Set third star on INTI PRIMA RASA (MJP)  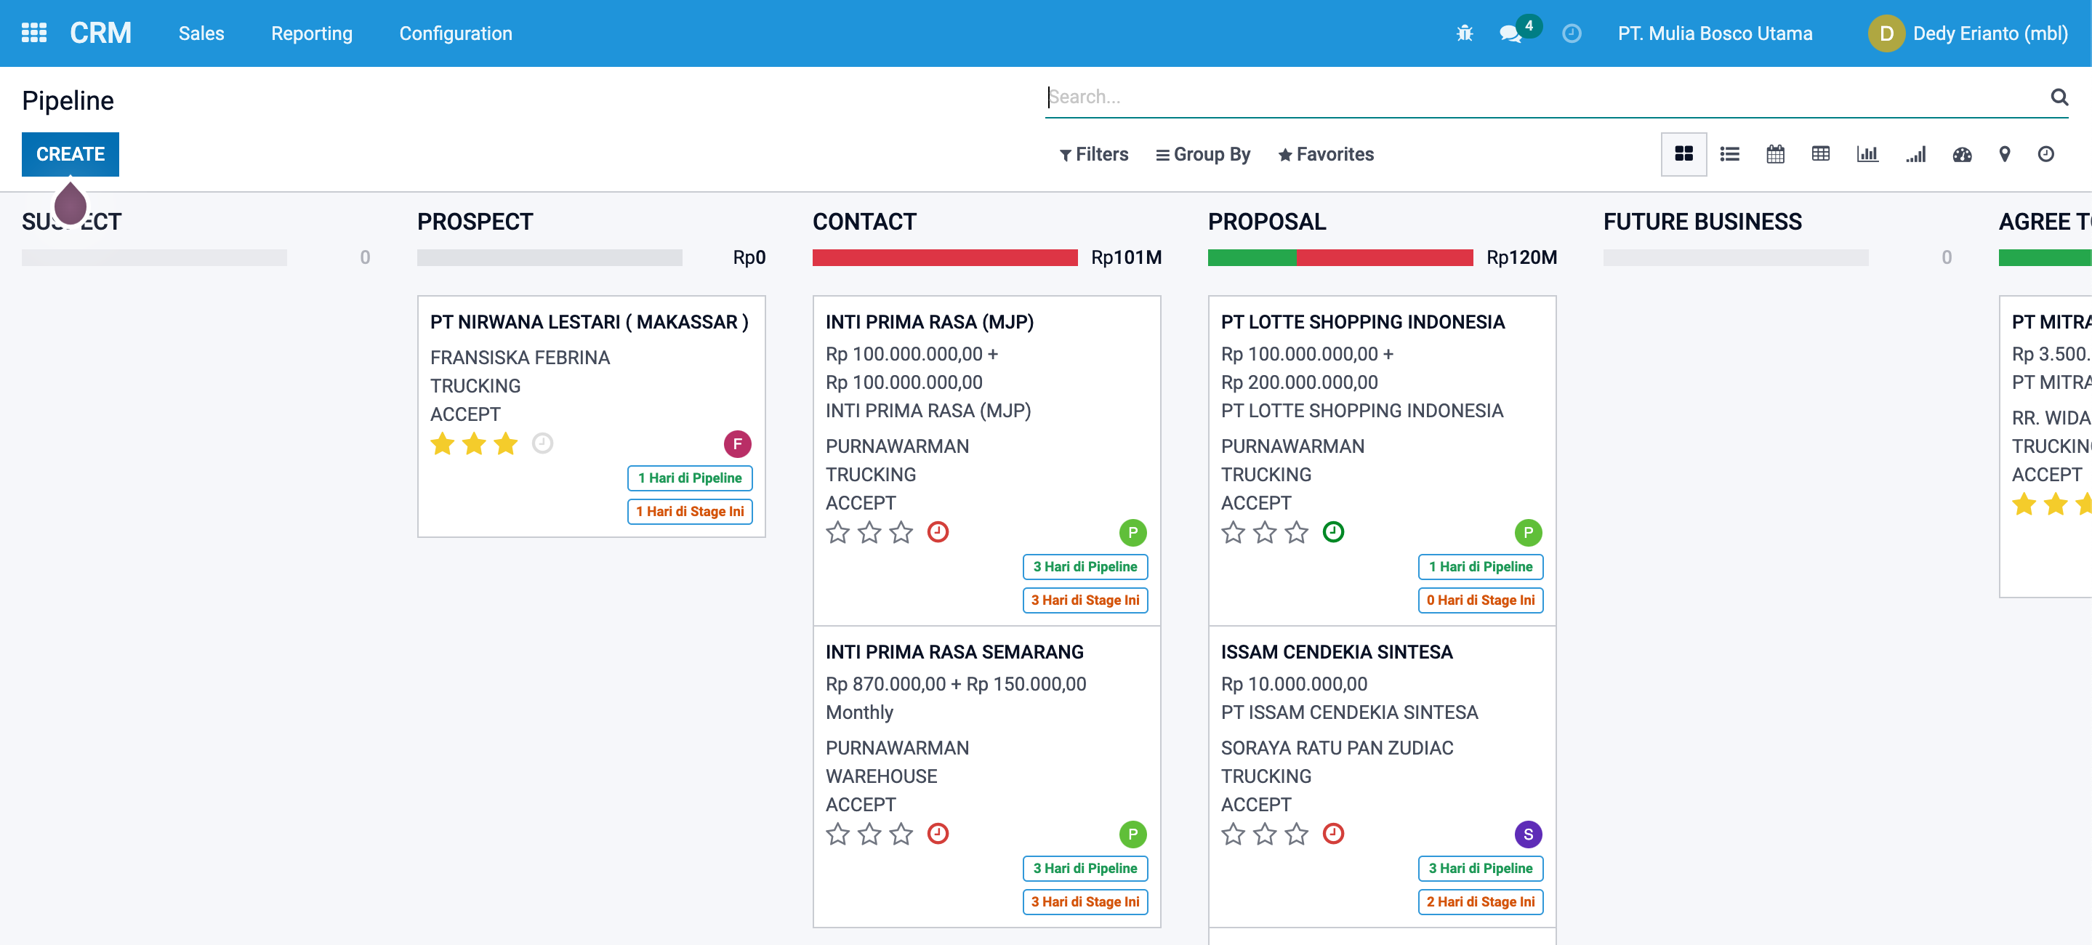pos(901,533)
